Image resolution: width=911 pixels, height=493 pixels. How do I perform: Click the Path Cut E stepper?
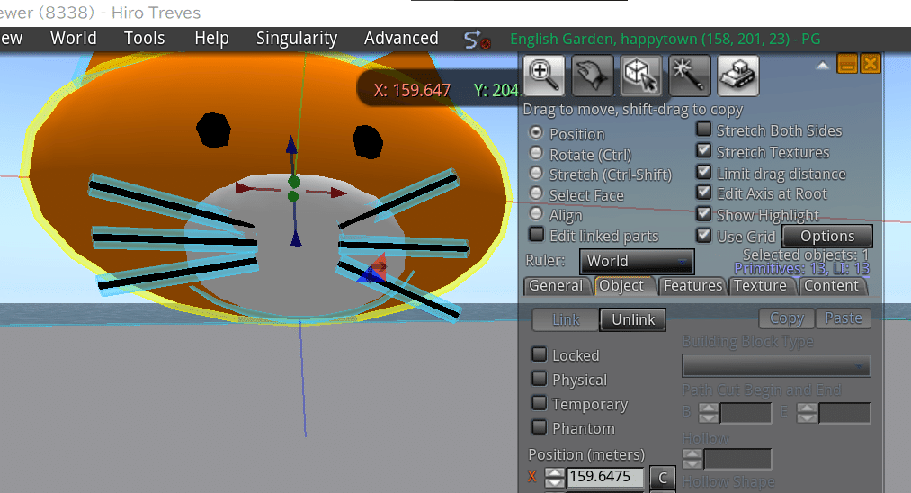[807, 413]
